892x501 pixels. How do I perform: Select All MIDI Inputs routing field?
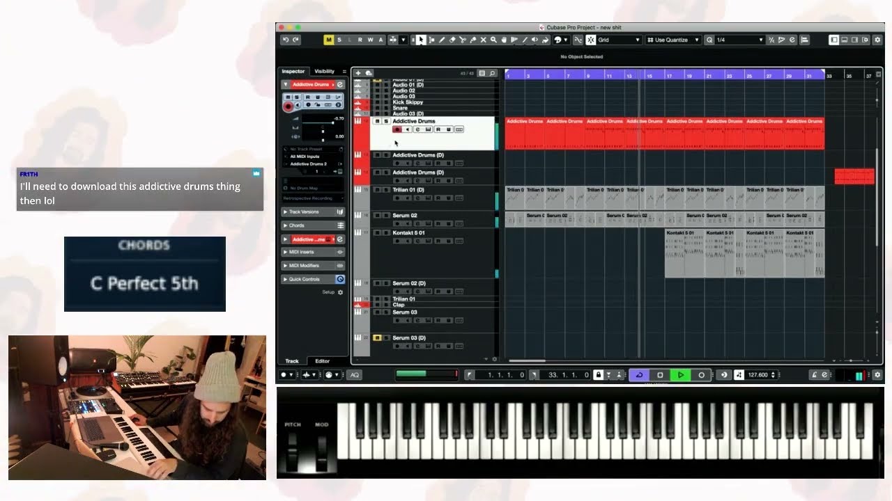[313, 157]
